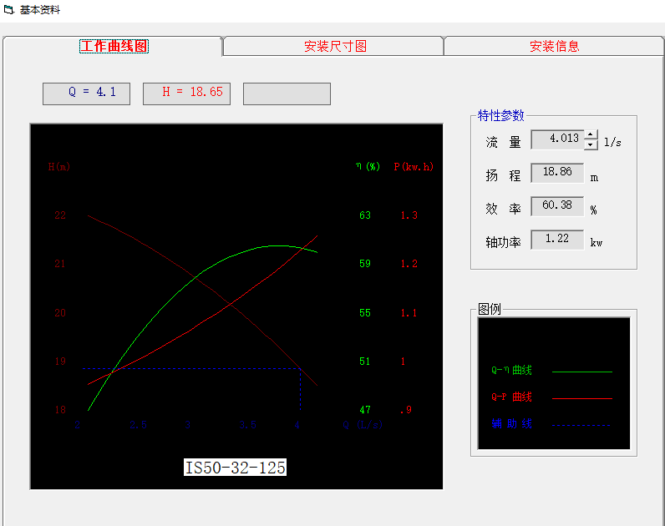
Task: Click the Q axis value 3.5
Action: click(x=247, y=424)
